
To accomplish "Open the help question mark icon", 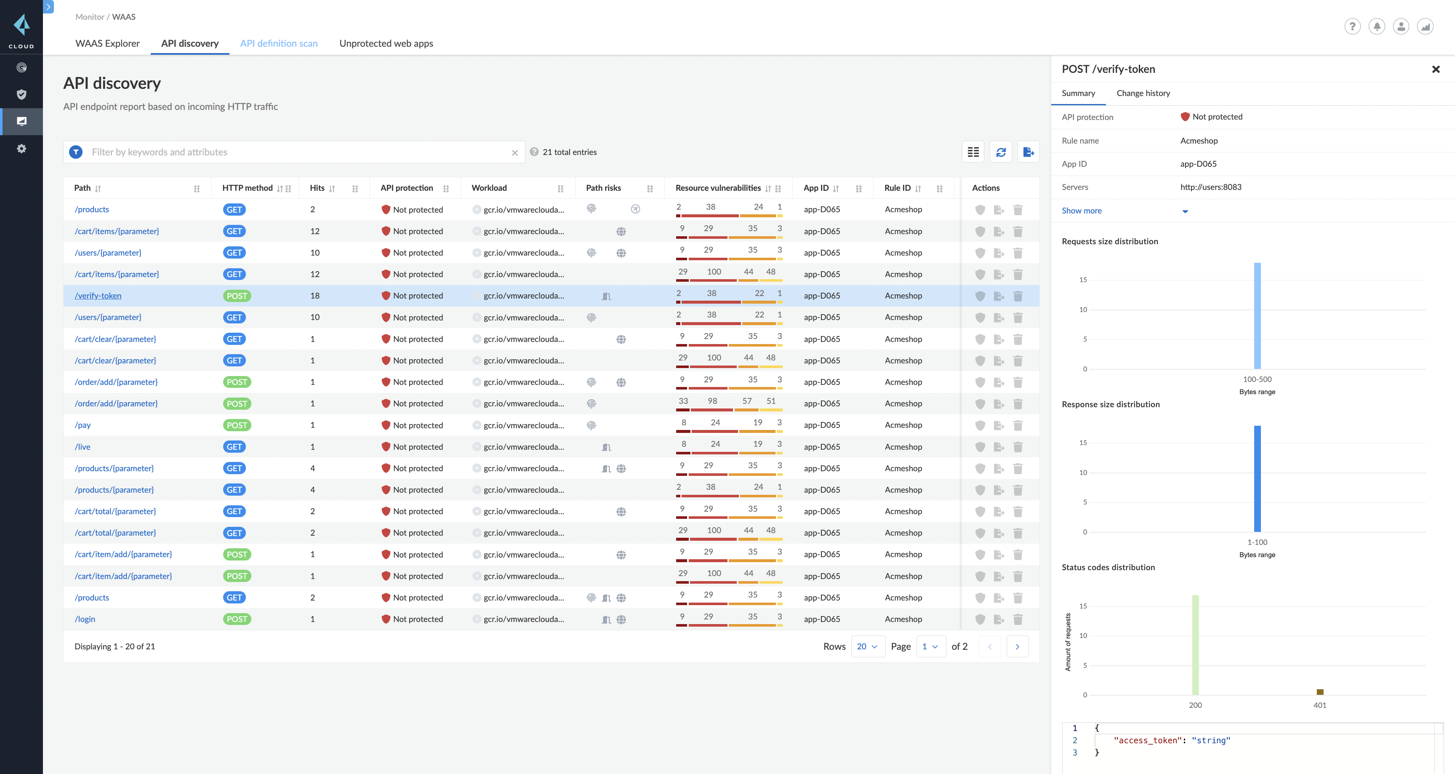I will [1352, 27].
